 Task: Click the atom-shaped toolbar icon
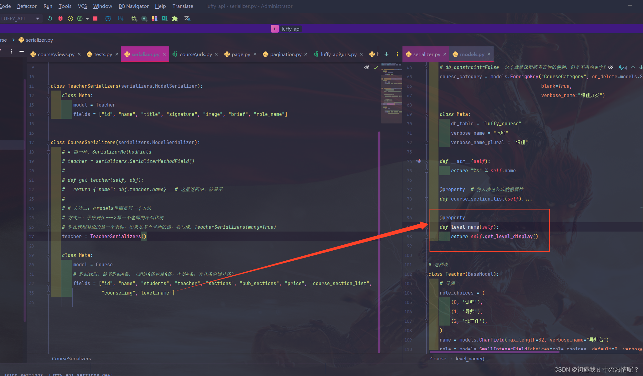tap(134, 18)
